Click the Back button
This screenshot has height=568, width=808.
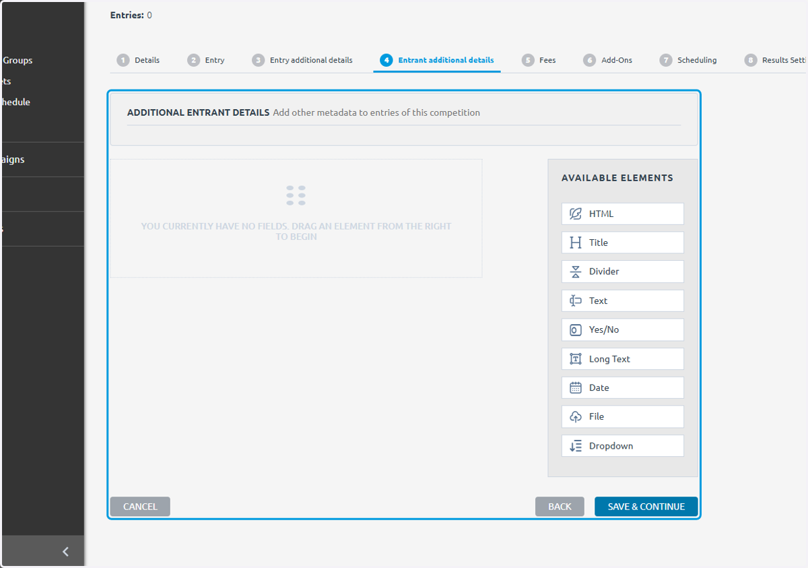[560, 507]
